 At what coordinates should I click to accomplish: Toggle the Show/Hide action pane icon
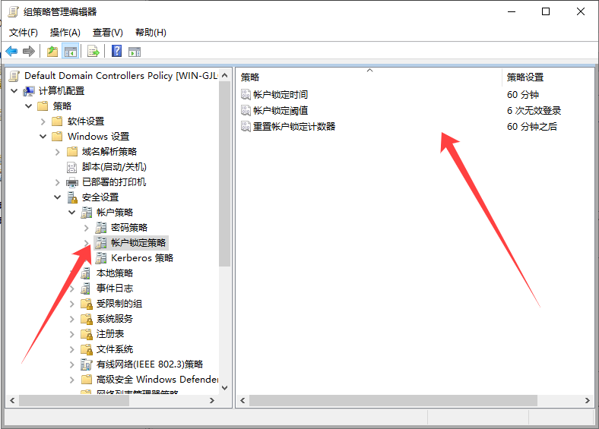point(135,52)
